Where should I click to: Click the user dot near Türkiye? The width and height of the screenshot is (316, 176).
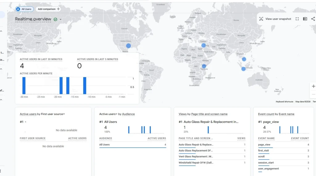tap(203, 45)
